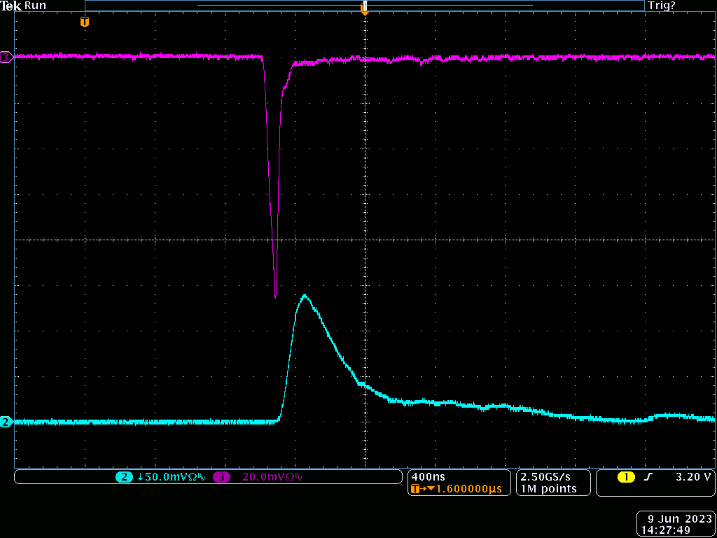The image size is (717, 538).
Task: Click the orange T trigger position marker
Action: [x=85, y=22]
